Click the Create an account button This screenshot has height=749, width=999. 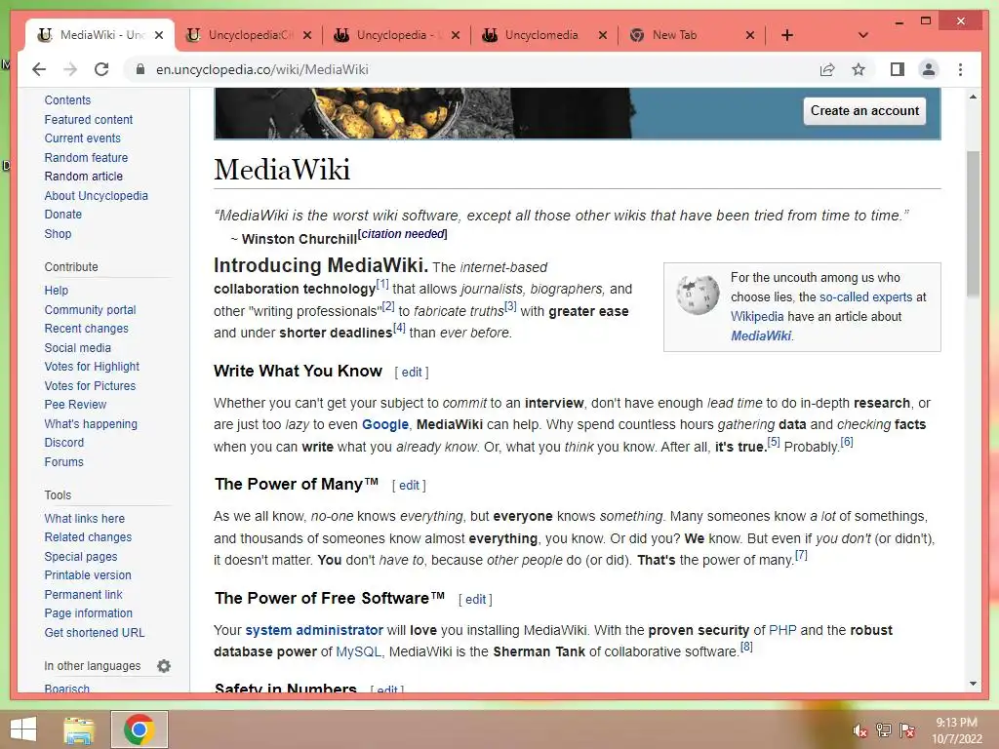tap(864, 111)
